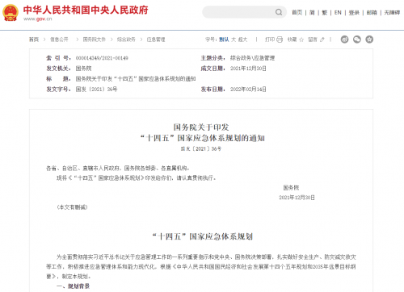Switch the site to EN language
The height and width of the screenshot is (292, 404).
pyautogui.click(x=338, y=12)
